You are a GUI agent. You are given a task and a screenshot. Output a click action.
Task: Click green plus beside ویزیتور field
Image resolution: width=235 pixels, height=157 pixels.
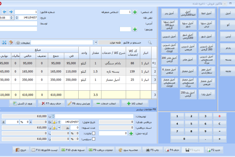[135, 29]
